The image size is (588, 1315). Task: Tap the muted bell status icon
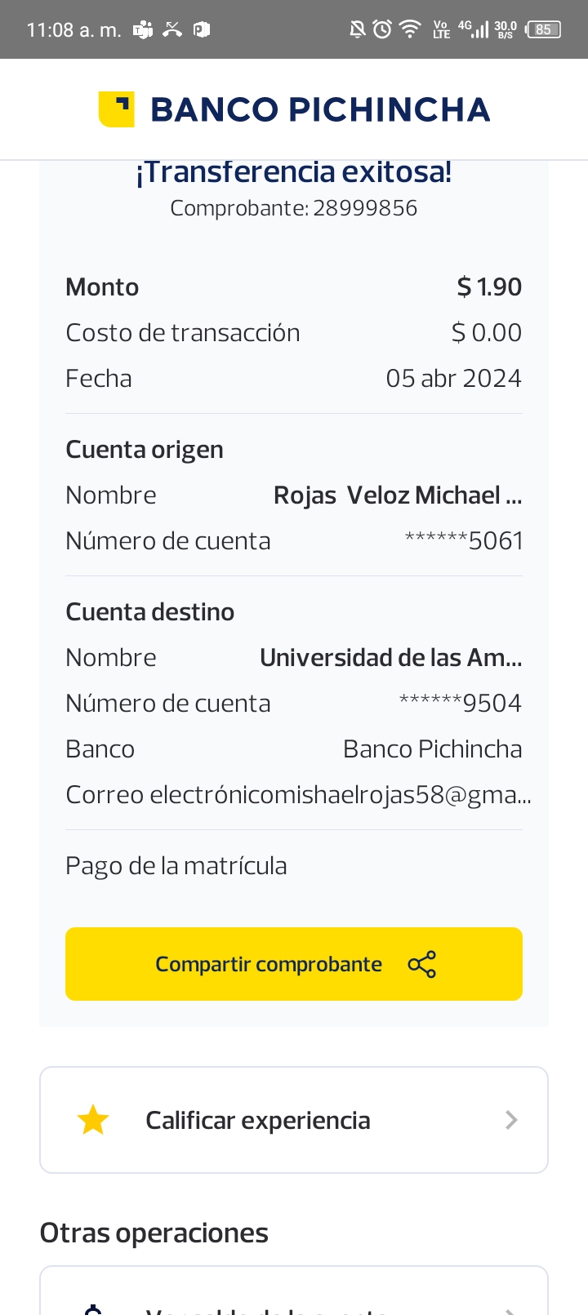357,30
